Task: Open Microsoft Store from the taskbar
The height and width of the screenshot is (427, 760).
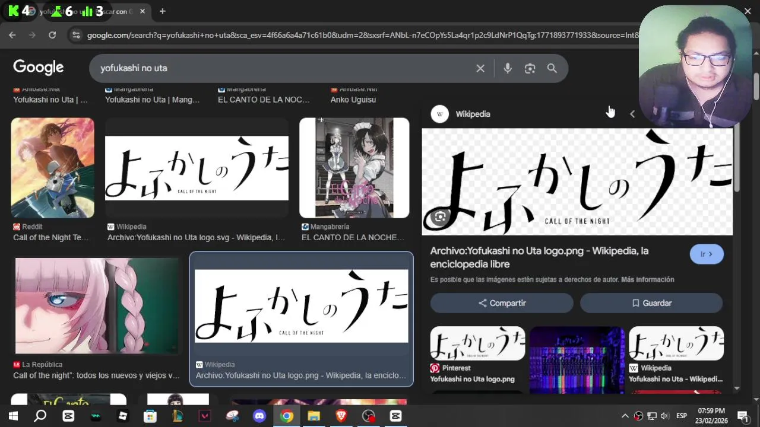Action: 150,416
